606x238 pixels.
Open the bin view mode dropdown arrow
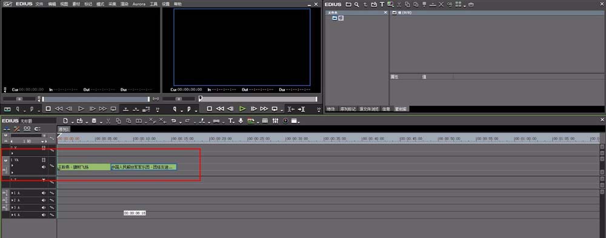point(465,6)
